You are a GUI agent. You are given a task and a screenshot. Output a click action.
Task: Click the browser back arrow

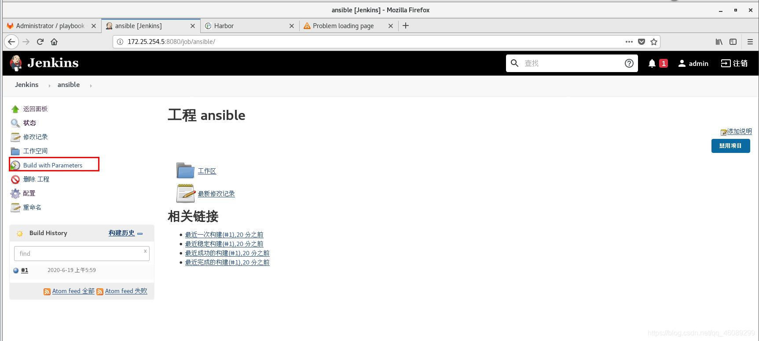click(11, 42)
